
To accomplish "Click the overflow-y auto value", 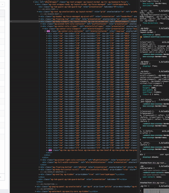I will pyautogui.click(x=158, y=35).
